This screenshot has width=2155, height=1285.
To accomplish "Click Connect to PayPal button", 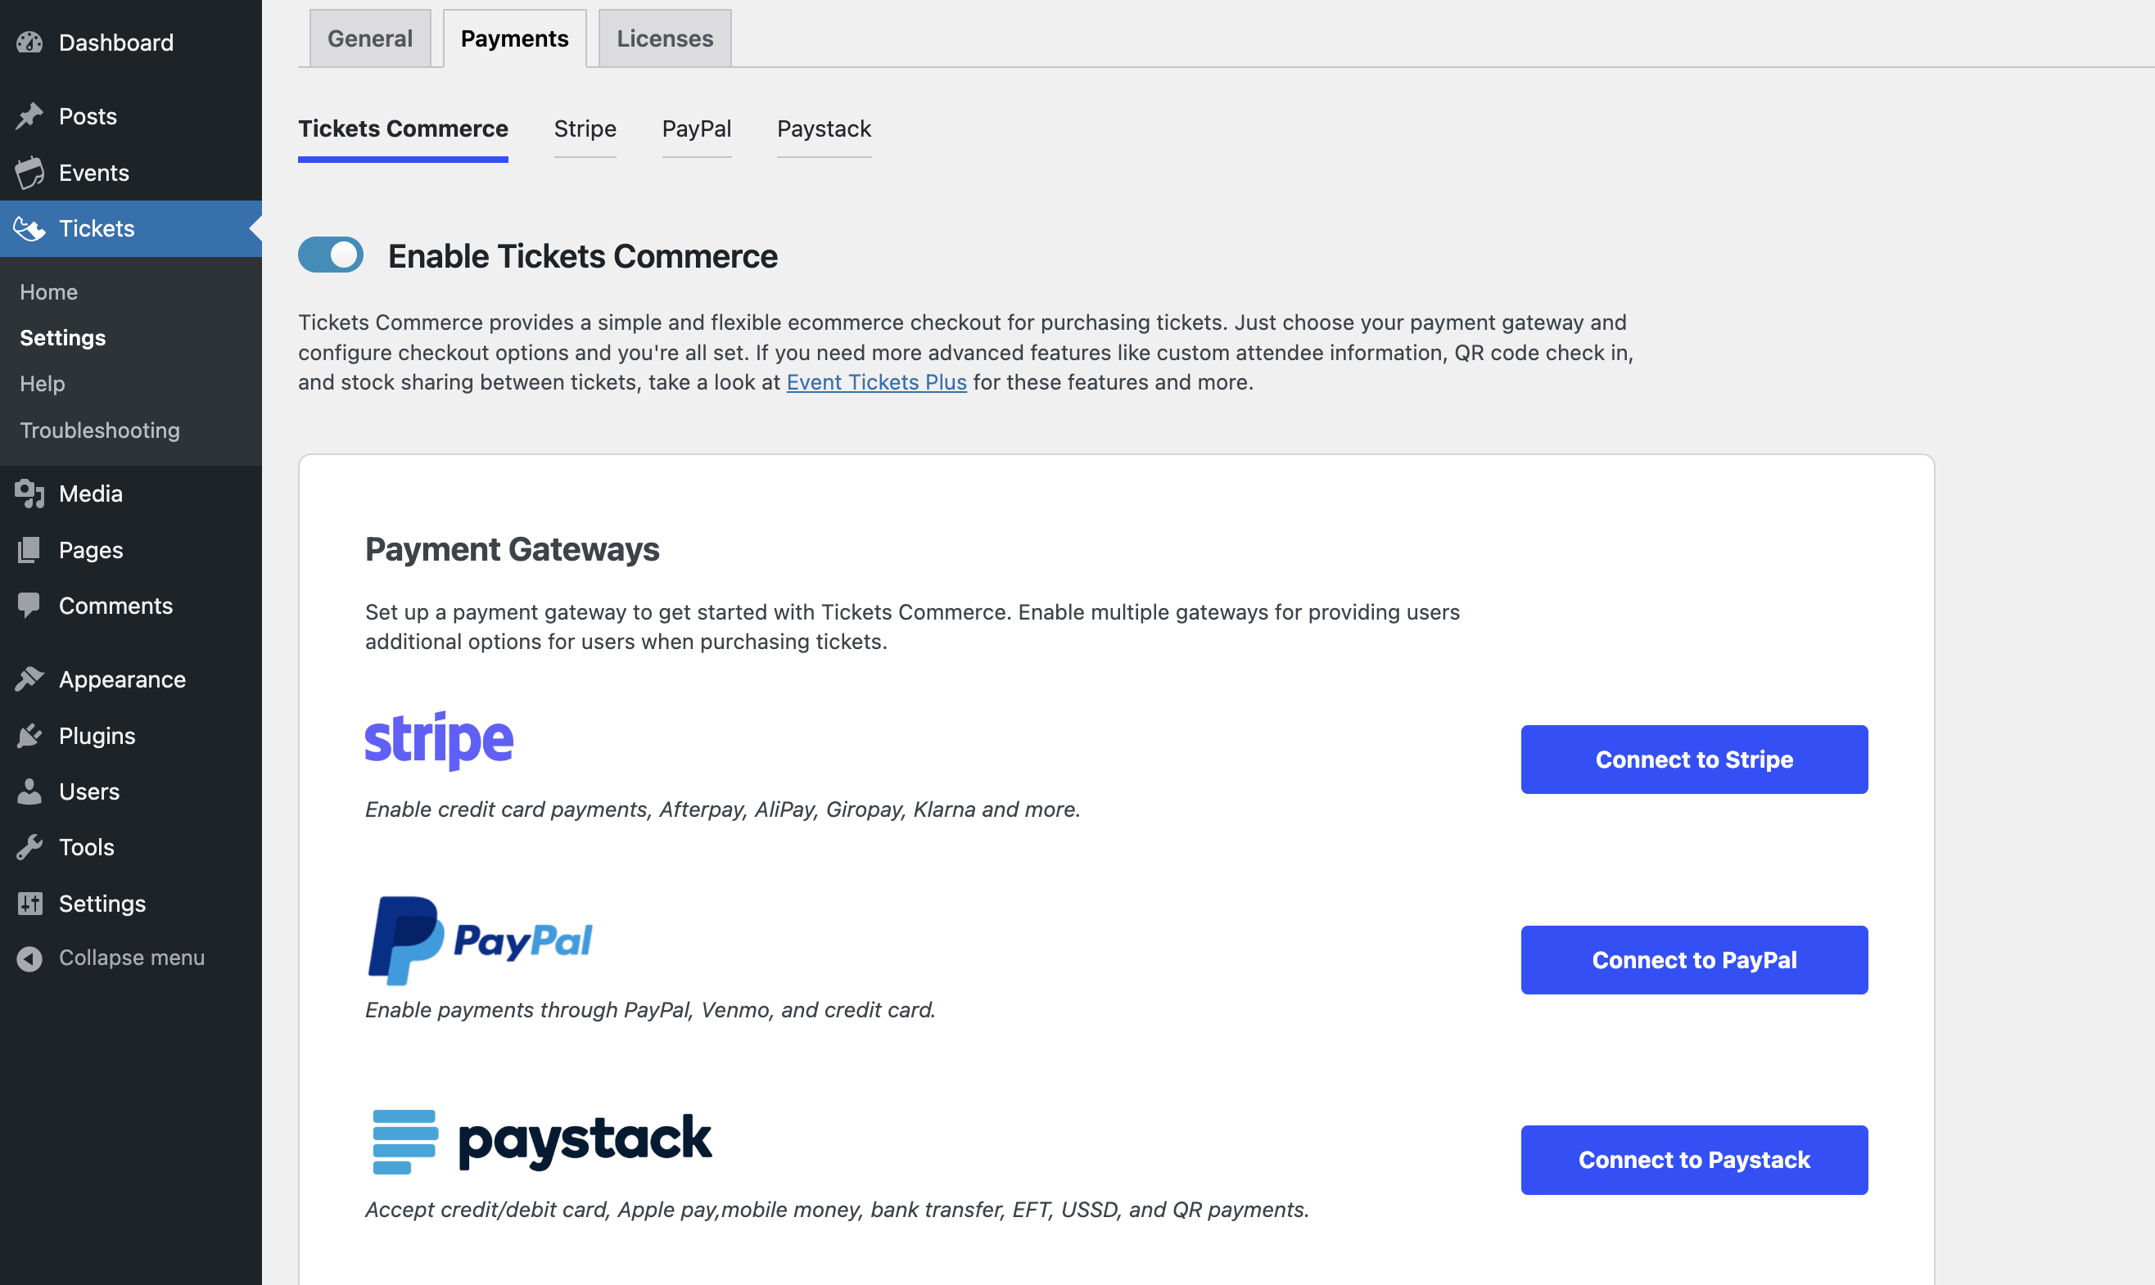I will click(x=1694, y=960).
